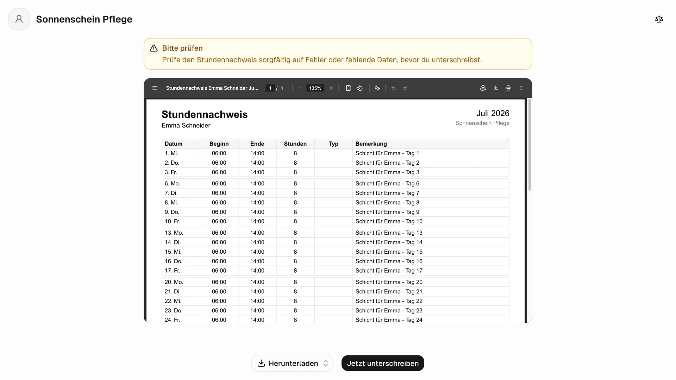Expand the Herunterladen dropdown
Screen dimensions: 676x380
tap(292, 363)
